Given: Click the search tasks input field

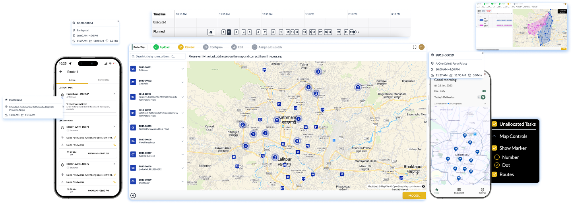Looking at the screenshot, I should coord(158,57).
